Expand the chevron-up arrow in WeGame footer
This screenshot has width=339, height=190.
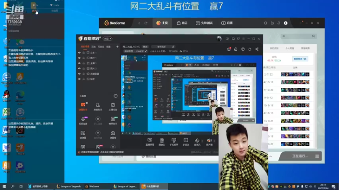coord(270,156)
